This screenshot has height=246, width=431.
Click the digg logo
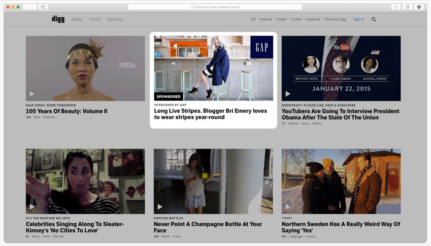point(58,19)
